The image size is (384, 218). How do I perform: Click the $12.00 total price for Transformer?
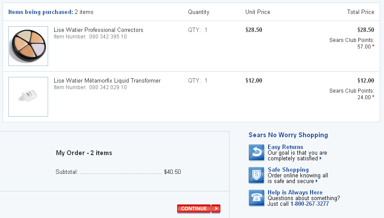(366, 80)
